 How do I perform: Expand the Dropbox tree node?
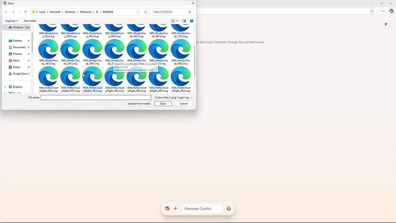[x=5, y=87]
